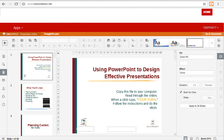Click the Add Slide plus button
The height and width of the screenshot is (140, 224).
tap(5, 43)
